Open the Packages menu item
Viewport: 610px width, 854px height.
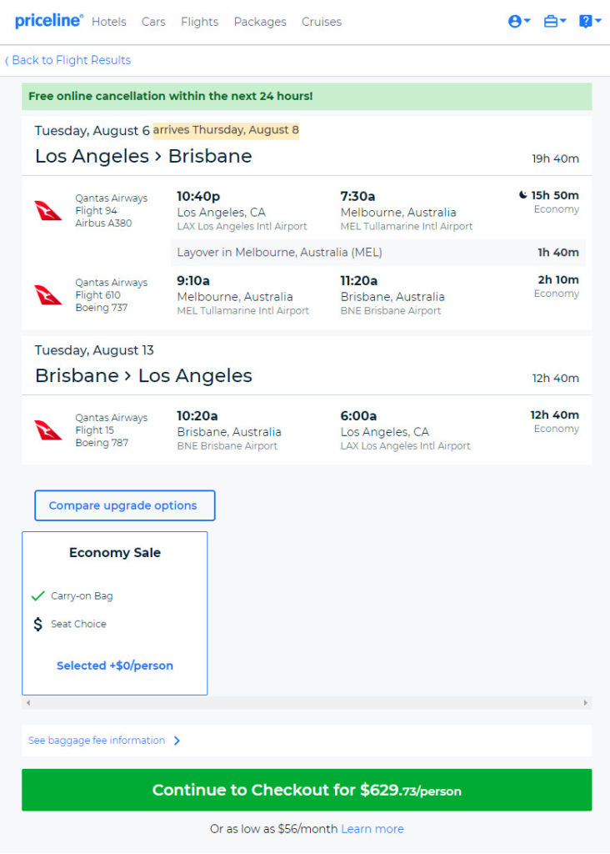260,22
